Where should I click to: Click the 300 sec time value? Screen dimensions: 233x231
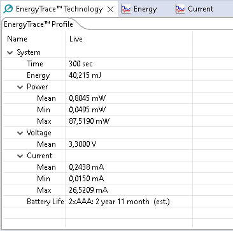click(81, 64)
